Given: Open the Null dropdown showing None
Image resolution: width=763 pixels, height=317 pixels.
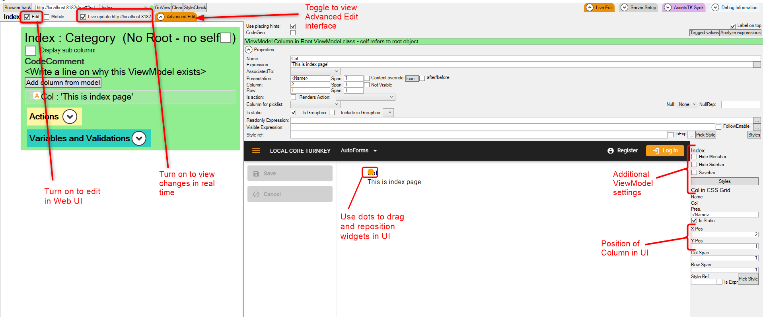Looking at the screenshot, I should coord(687,104).
